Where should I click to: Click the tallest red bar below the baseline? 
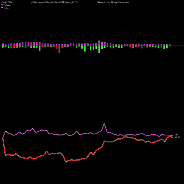click(x=59, y=50)
